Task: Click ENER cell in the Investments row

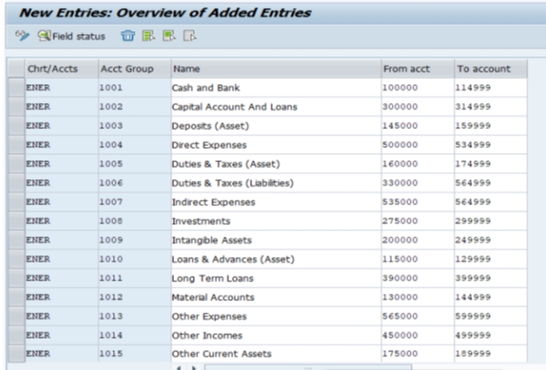Action: (62, 221)
